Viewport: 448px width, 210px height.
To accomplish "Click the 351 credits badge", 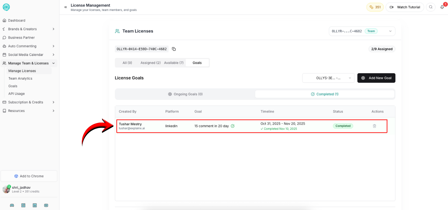I will (375, 7).
